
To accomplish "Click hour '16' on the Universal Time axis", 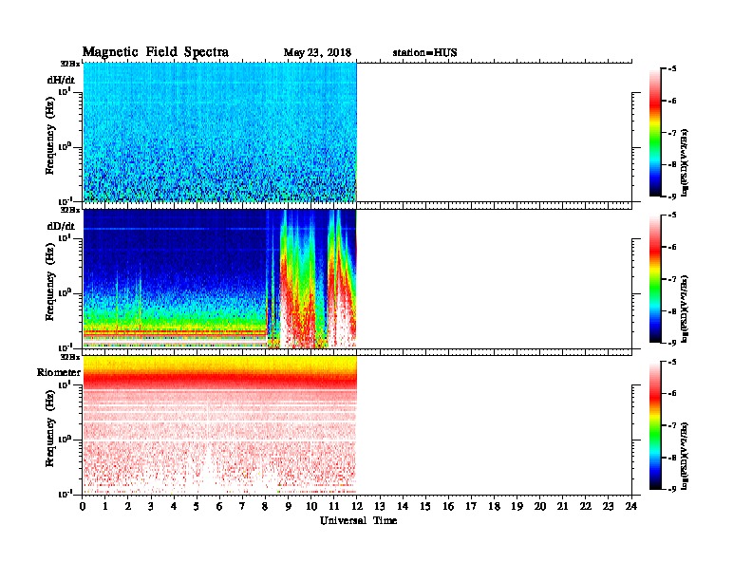I will 448,506.
